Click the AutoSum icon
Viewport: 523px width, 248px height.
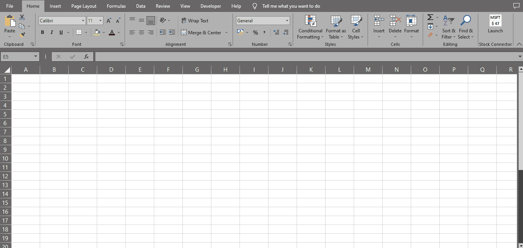coord(430,17)
